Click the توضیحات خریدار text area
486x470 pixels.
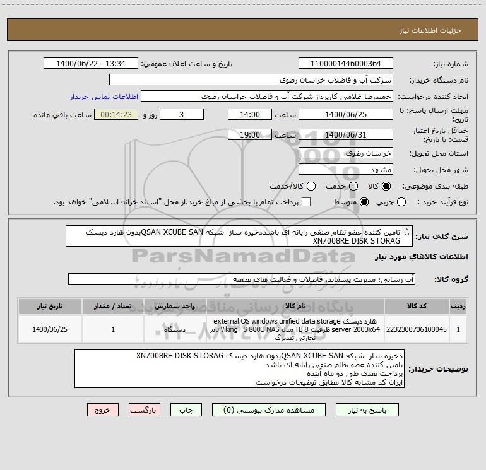(239, 368)
